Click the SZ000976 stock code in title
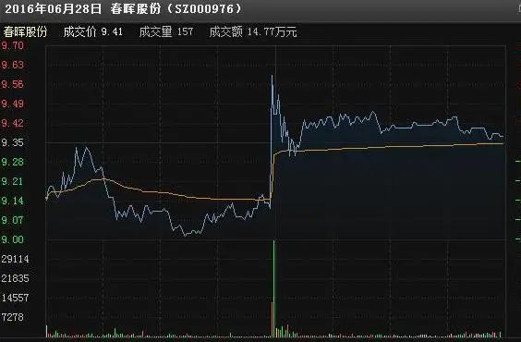The image size is (521, 342). pos(204,9)
